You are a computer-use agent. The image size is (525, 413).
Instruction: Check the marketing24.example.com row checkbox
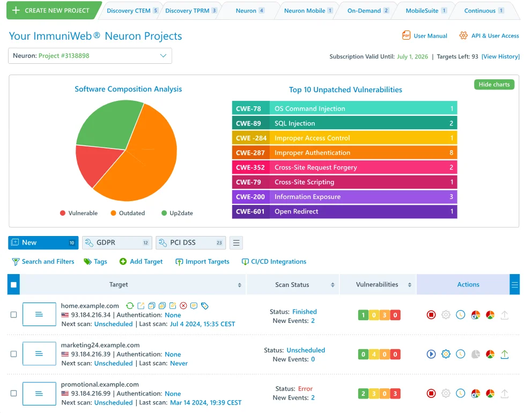(13, 354)
